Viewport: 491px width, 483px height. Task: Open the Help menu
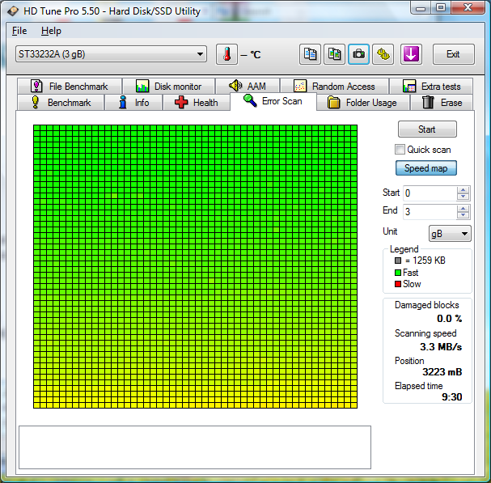51,31
